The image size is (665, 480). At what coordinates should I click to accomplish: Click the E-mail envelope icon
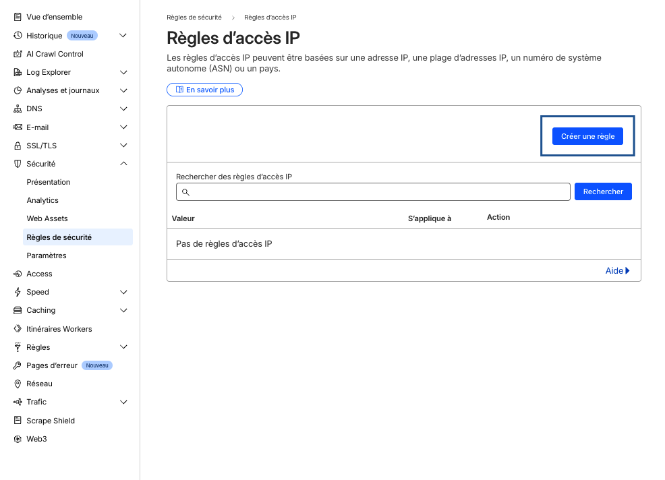click(18, 127)
